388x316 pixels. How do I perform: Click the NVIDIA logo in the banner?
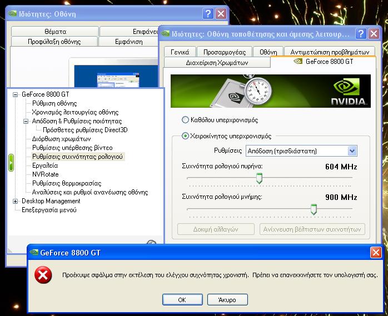[x=349, y=92]
